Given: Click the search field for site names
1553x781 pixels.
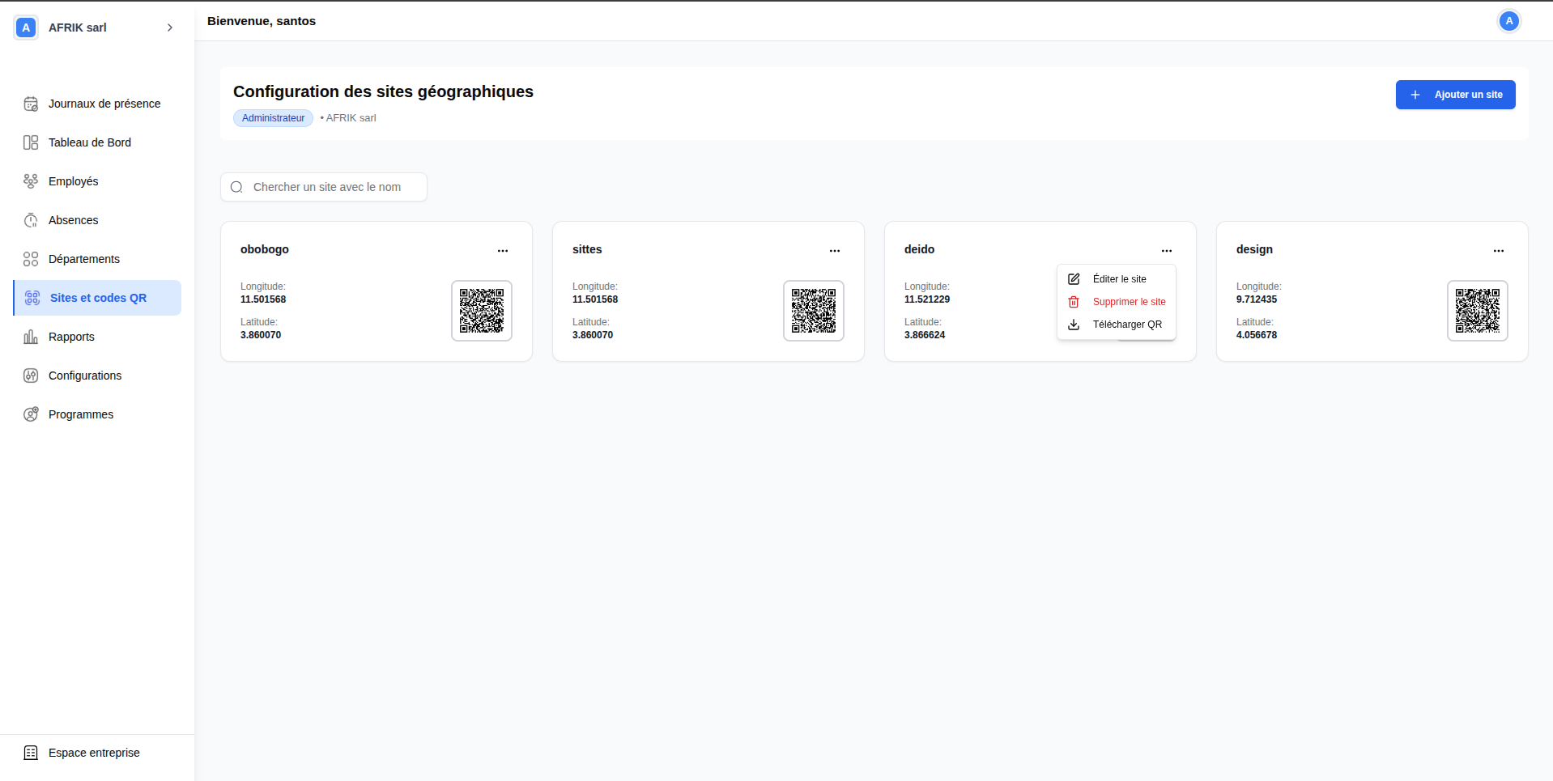Looking at the screenshot, I should click(324, 187).
